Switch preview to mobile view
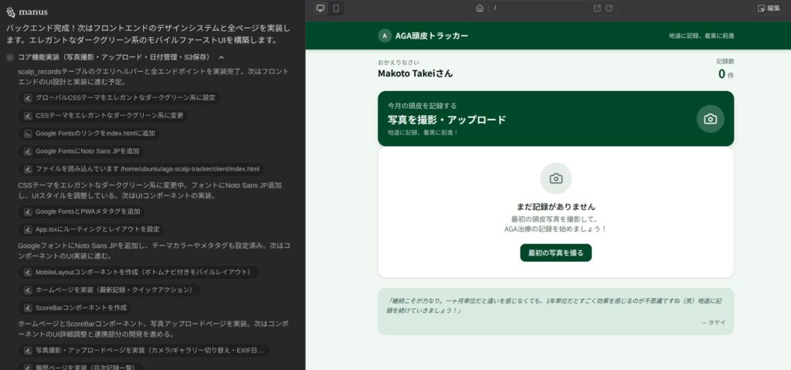Viewport: 791px width, 370px height. coord(335,8)
